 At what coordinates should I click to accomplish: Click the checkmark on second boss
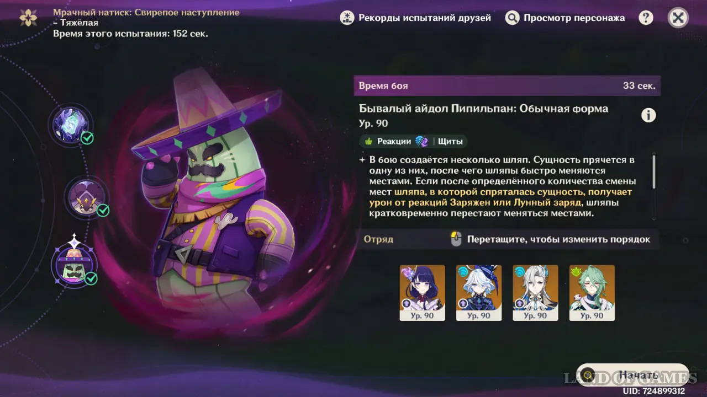coord(103,210)
